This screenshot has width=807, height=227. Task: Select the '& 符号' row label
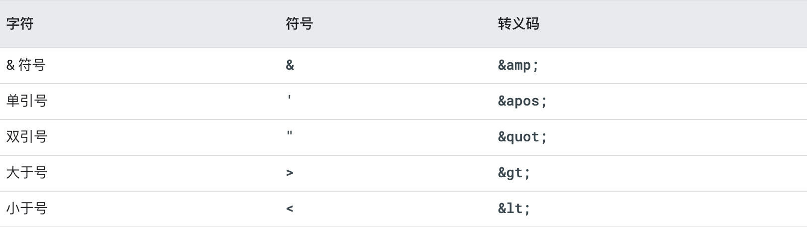(26, 65)
